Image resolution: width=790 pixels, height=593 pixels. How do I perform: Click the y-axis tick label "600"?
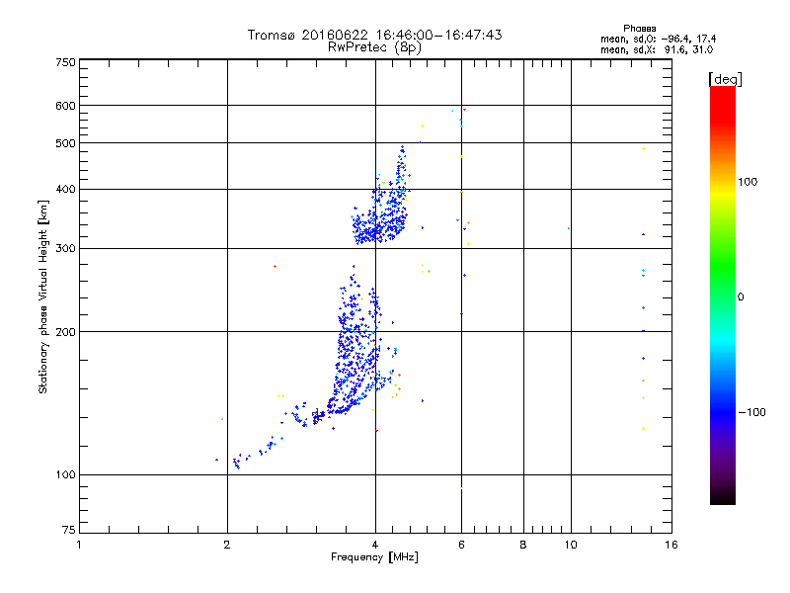65,106
